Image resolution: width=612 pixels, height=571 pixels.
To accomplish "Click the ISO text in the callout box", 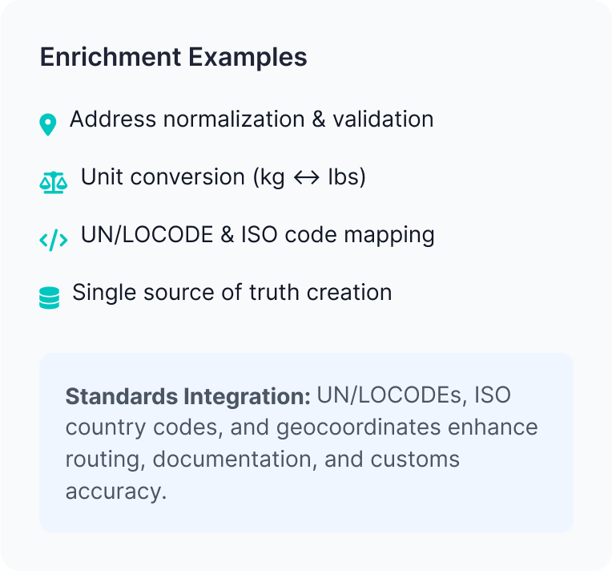I will [493, 395].
